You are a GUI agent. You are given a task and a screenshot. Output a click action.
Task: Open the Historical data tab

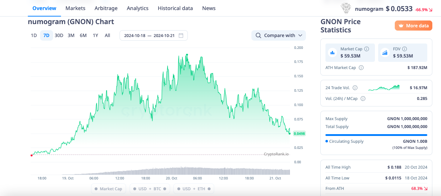coord(175,8)
